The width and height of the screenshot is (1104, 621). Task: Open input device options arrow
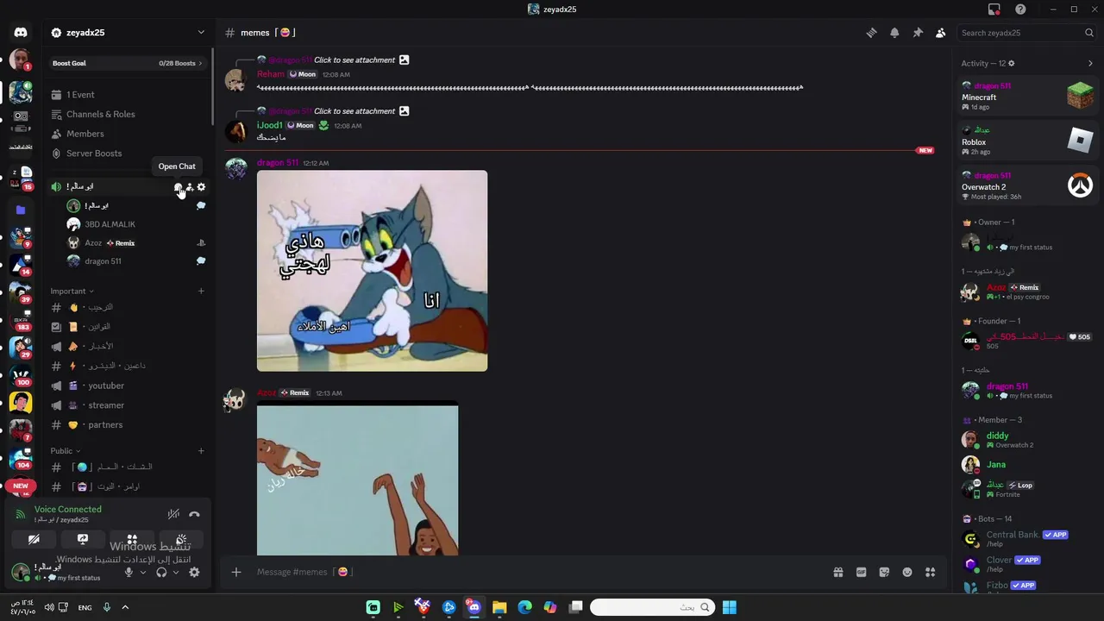[143, 572]
